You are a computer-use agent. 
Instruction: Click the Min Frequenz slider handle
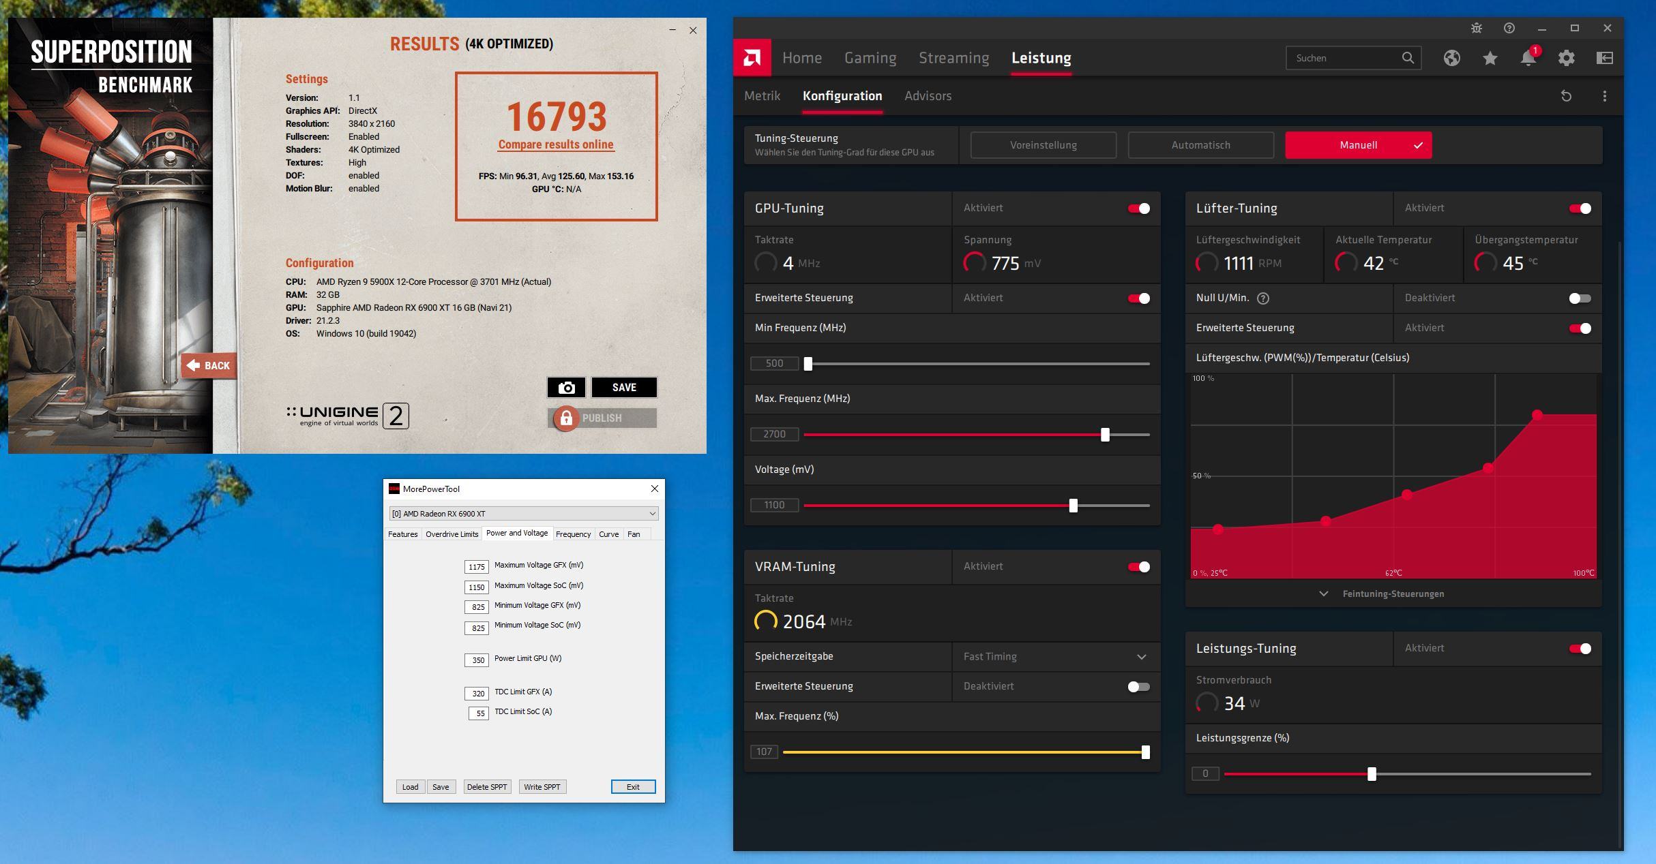pyautogui.click(x=808, y=364)
